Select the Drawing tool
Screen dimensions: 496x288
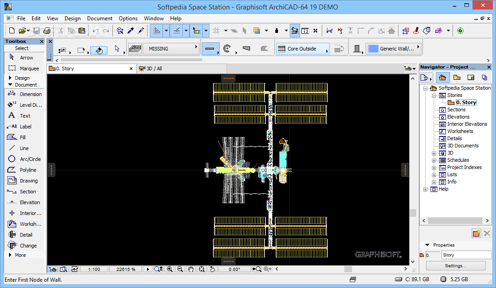tap(24, 181)
